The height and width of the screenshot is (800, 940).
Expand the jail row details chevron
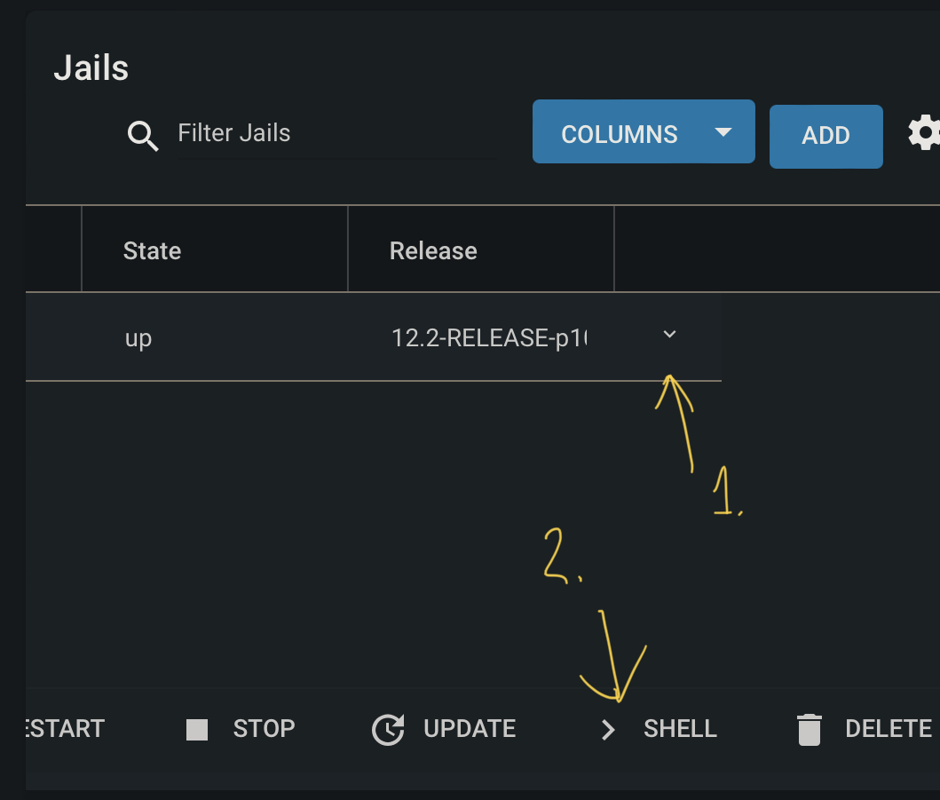coord(668,335)
